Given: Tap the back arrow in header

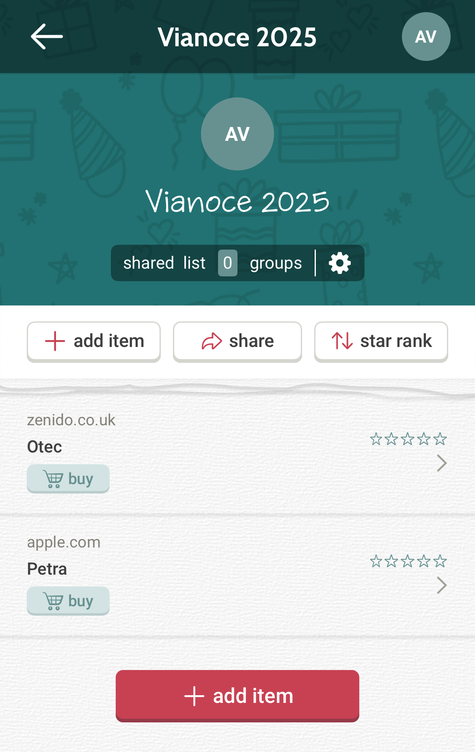Looking at the screenshot, I should click(x=47, y=37).
